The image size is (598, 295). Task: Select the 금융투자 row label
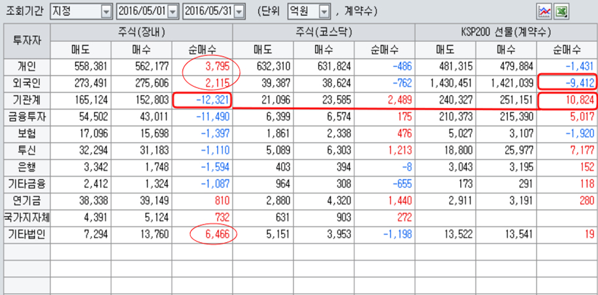tap(27, 116)
